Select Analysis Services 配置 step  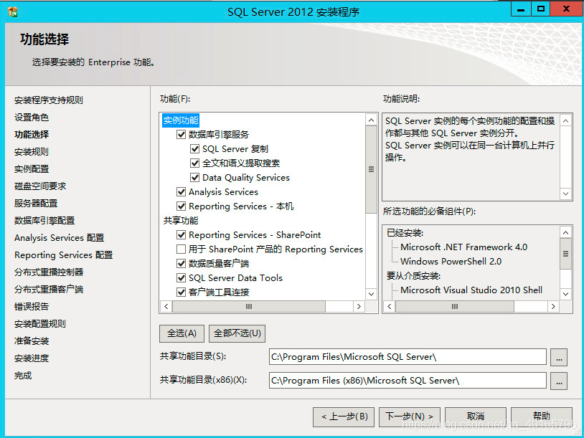(x=60, y=238)
